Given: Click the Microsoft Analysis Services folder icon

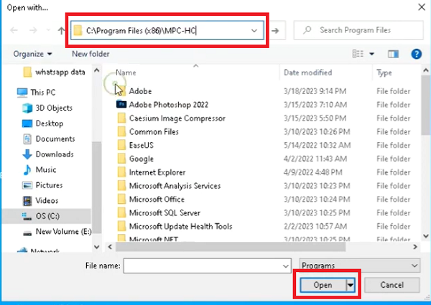Looking at the screenshot, I should click(x=121, y=186).
